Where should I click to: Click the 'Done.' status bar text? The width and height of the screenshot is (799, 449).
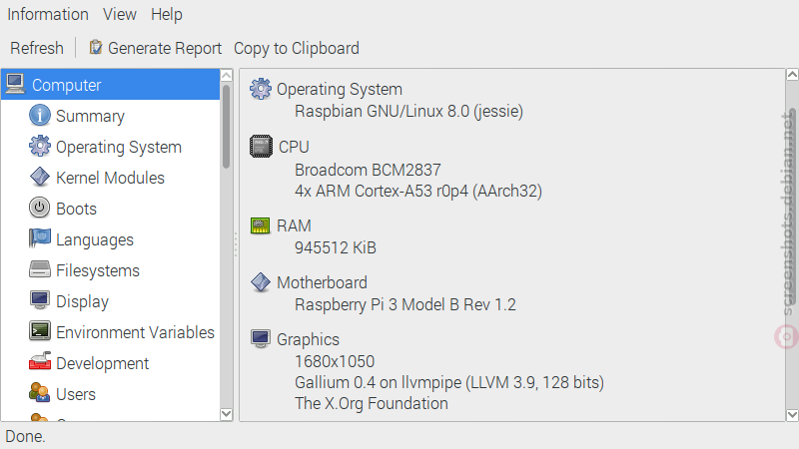tap(25, 436)
